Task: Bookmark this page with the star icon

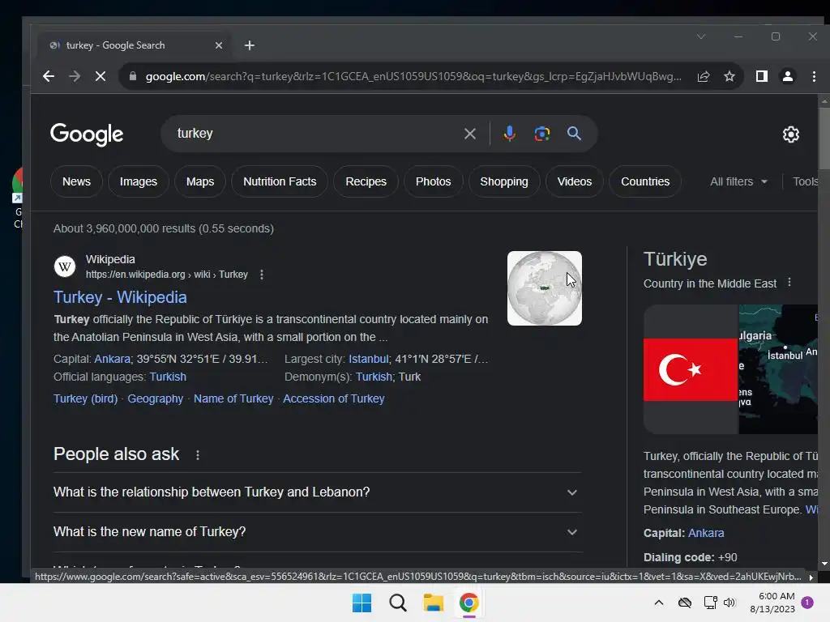Action: 729,76
